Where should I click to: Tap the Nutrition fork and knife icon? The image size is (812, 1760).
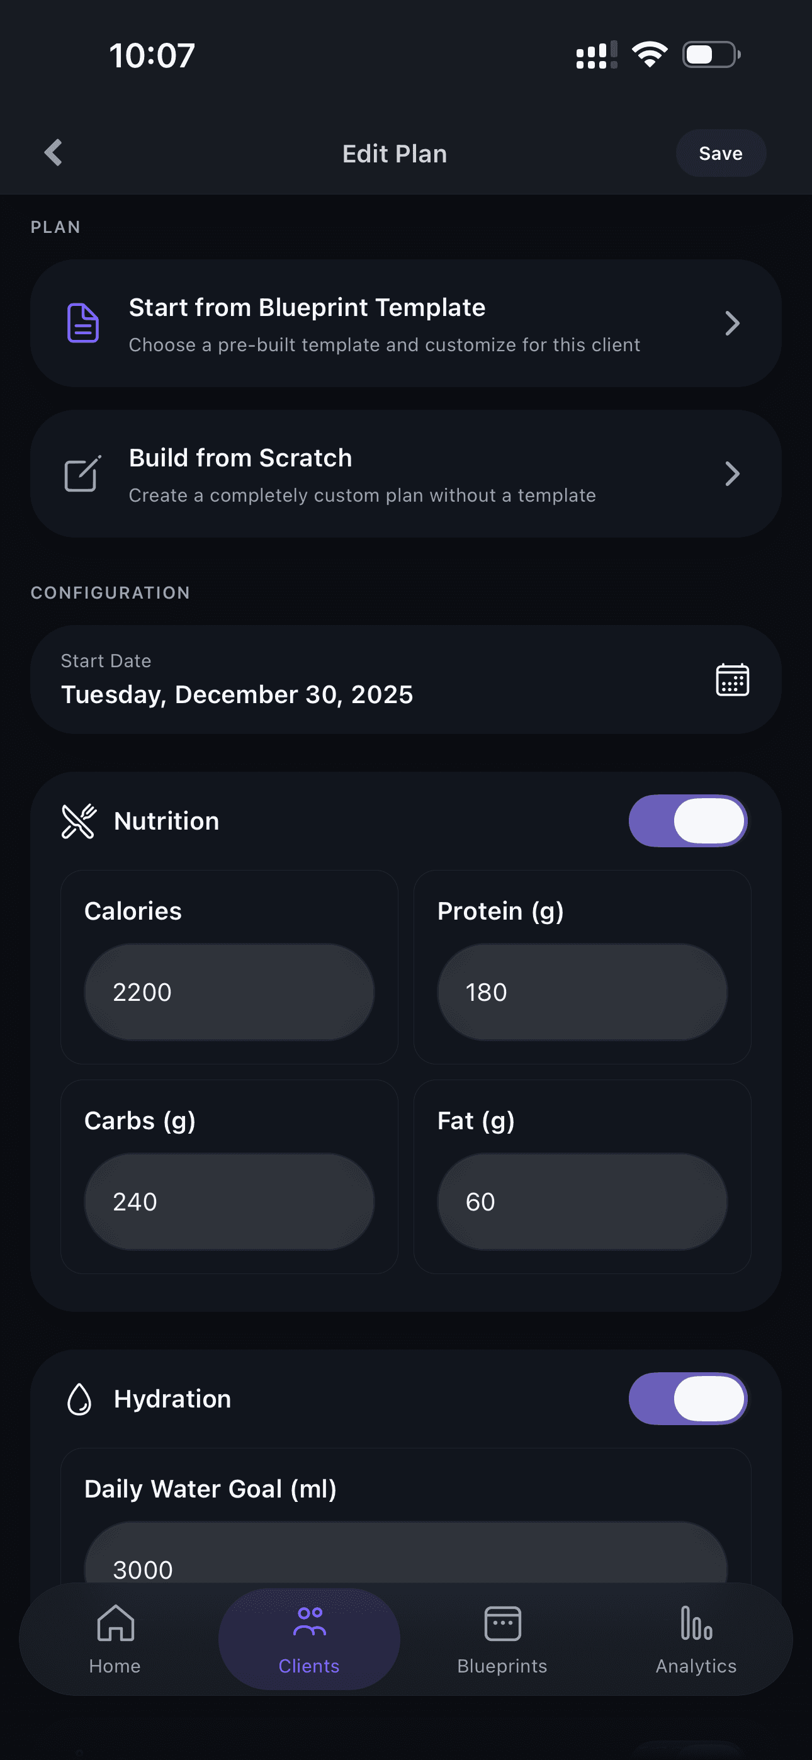(x=79, y=821)
